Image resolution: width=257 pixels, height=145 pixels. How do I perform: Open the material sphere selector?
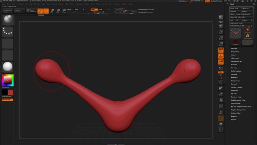point(8,67)
